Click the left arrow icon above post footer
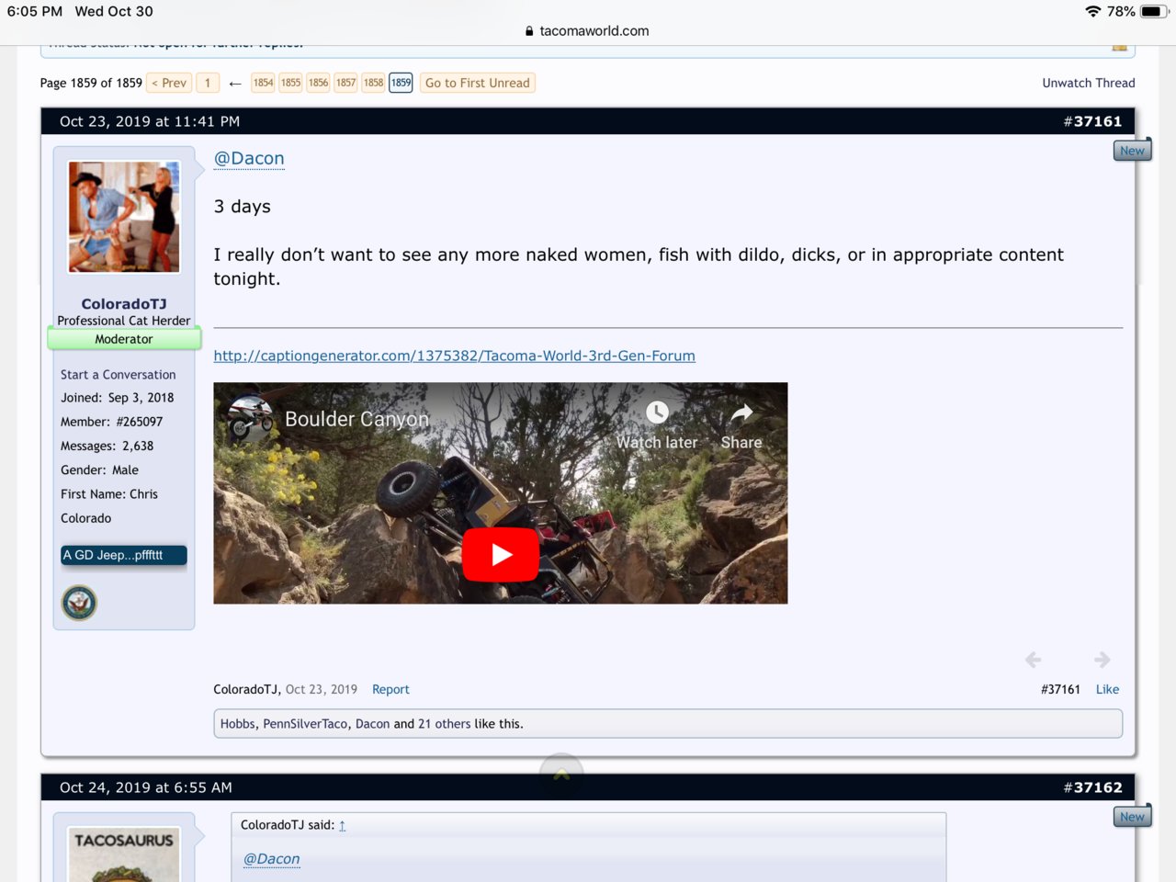Viewport: 1176px width, 882px height. coord(1034,660)
